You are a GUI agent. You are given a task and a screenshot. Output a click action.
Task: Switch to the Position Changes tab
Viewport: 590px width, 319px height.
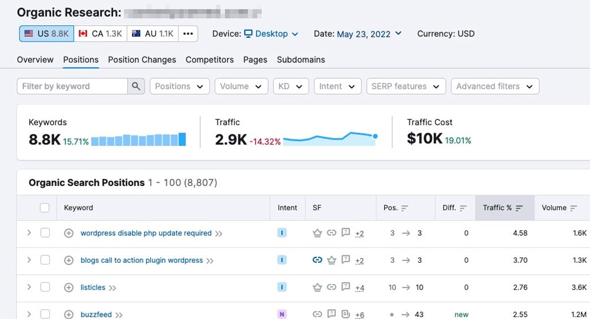click(142, 60)
